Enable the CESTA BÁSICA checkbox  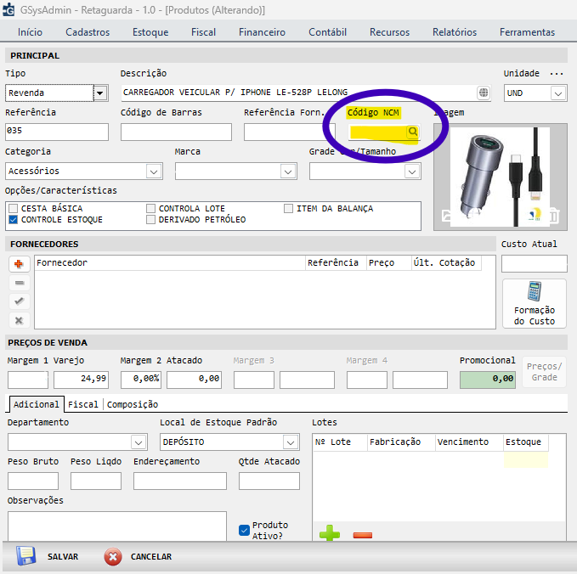coord(13,208)
